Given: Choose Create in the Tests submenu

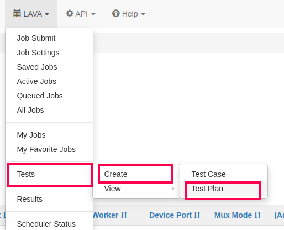Looking at the screenshot, I should pos(136,174).
